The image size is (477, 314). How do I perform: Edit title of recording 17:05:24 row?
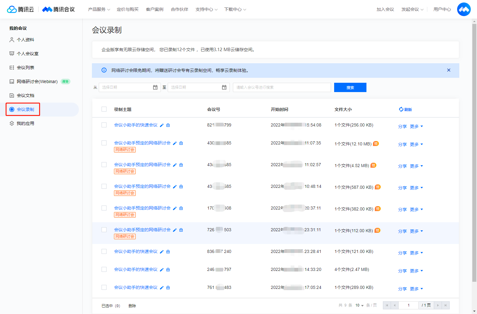coord(162,288)
